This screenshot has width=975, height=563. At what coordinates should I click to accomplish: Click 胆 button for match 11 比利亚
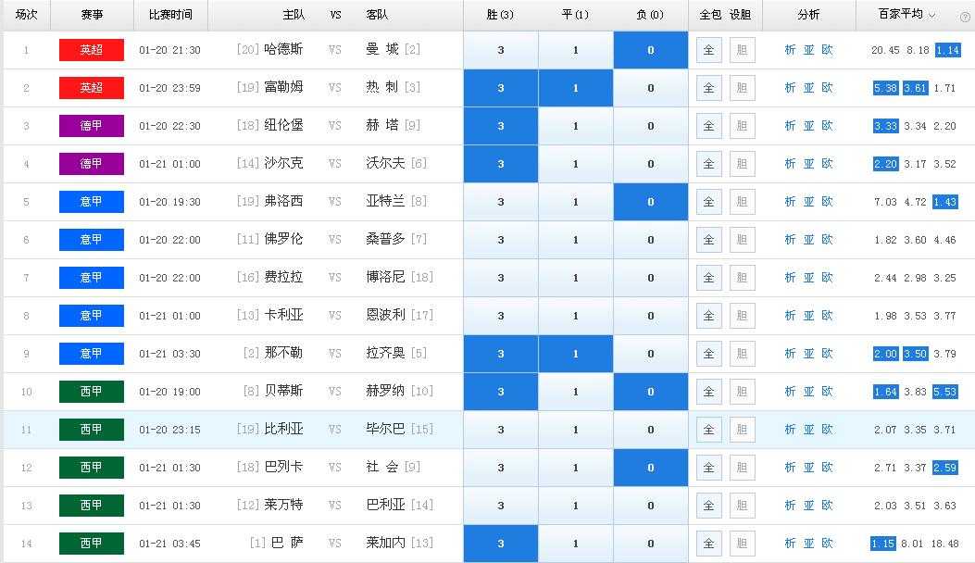point(742,430)
